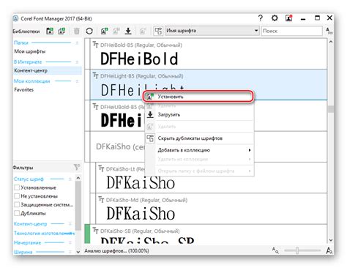Enable the Не установлены filter checkbox
Screen dimensions: 347x268
point(17,196)
